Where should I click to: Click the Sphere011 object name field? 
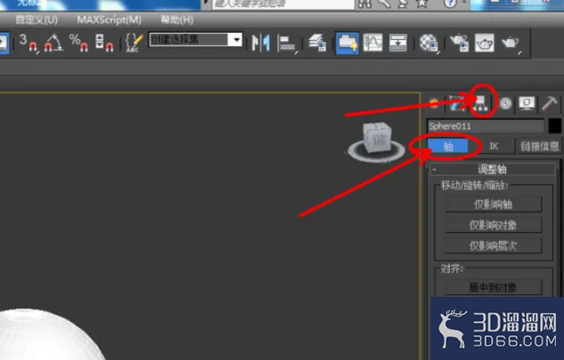tap(486, 126)
